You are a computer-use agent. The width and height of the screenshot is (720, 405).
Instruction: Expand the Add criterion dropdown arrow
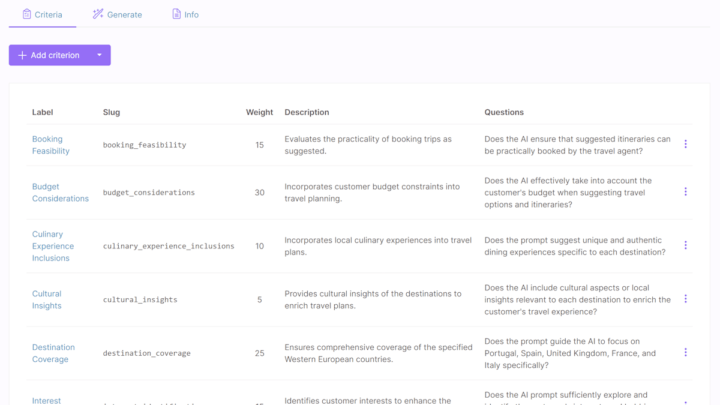(100, 55)
